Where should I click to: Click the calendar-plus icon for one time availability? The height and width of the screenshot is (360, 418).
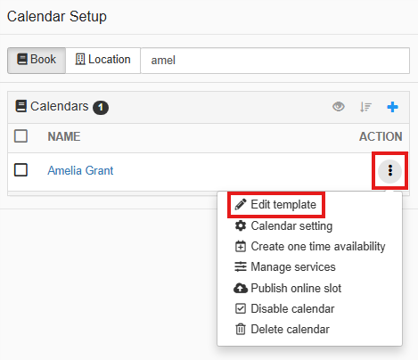241,246
